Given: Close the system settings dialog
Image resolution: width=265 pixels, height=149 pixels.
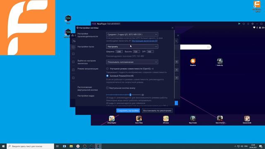Looking at the screenshot, I should point(172,28).
